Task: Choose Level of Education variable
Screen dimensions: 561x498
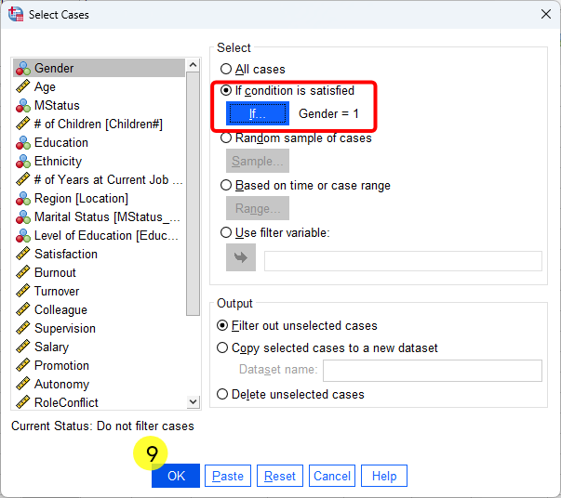Action: tap(99, 235)
